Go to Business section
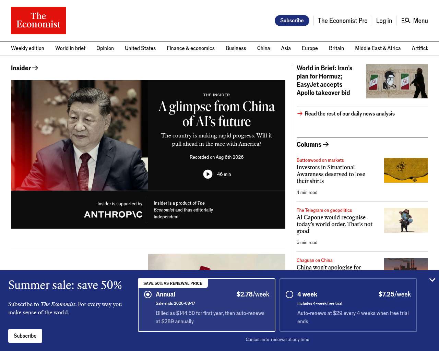This screenshot has width=439, height=351. click(236, 48)
